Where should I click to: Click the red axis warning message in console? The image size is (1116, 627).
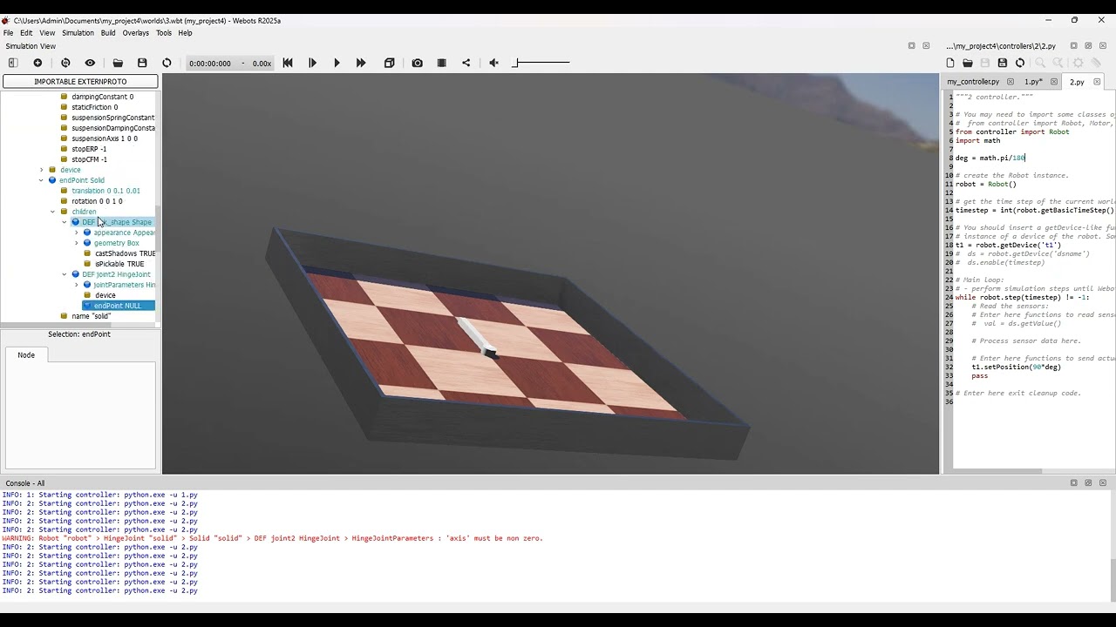[x=272, y=538]
